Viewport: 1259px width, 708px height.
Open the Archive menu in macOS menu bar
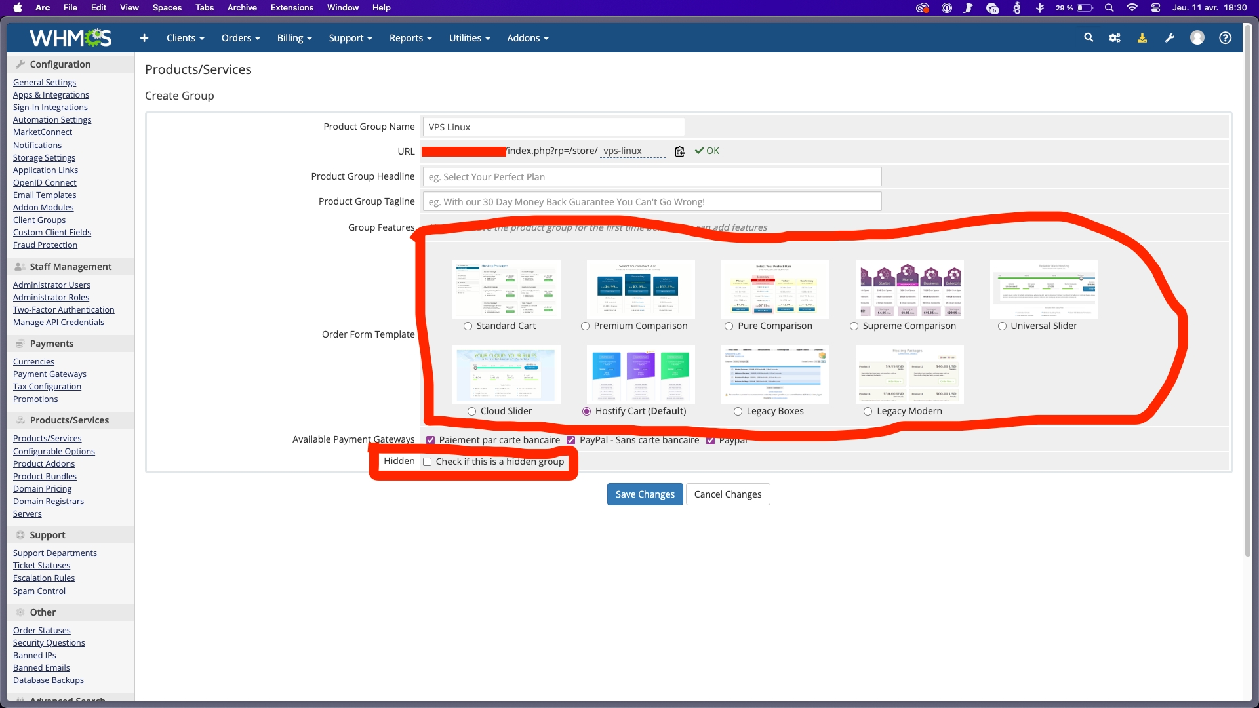click(x=242, y=8)
